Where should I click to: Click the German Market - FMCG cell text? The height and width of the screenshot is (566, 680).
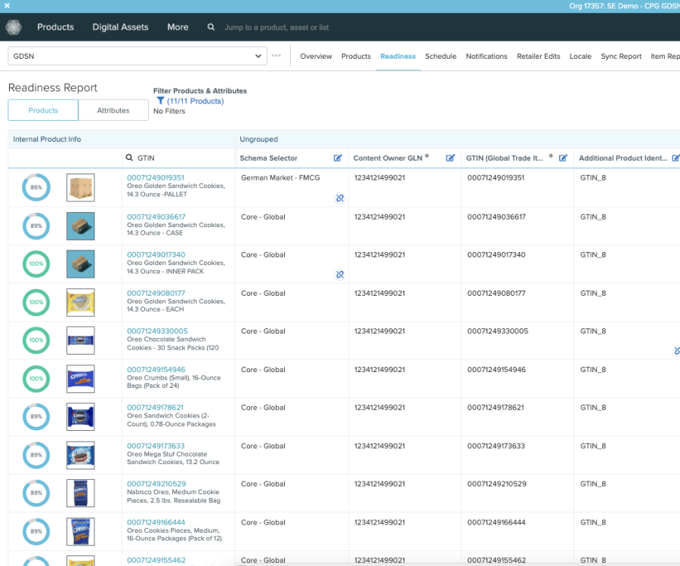[280, 177]
